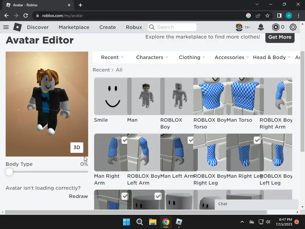Screen dimensions: 305x229
Task: Open the Marketplace page
Action: pyautogui.click(x=74, y=27)
